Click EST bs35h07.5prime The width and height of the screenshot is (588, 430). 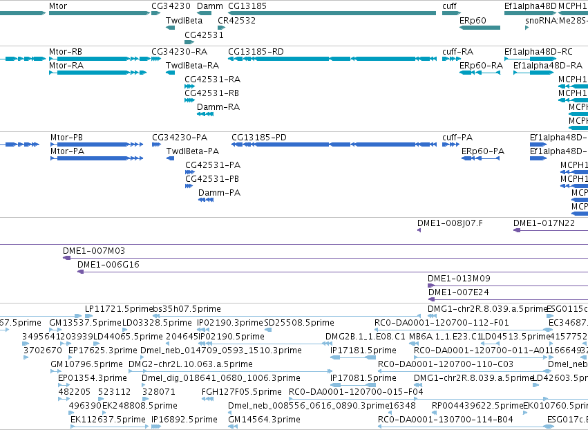287,316
